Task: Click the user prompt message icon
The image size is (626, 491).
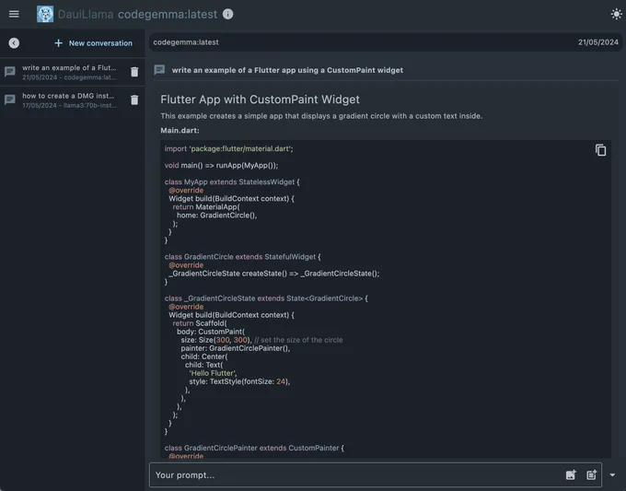Action: pos(159,70)
